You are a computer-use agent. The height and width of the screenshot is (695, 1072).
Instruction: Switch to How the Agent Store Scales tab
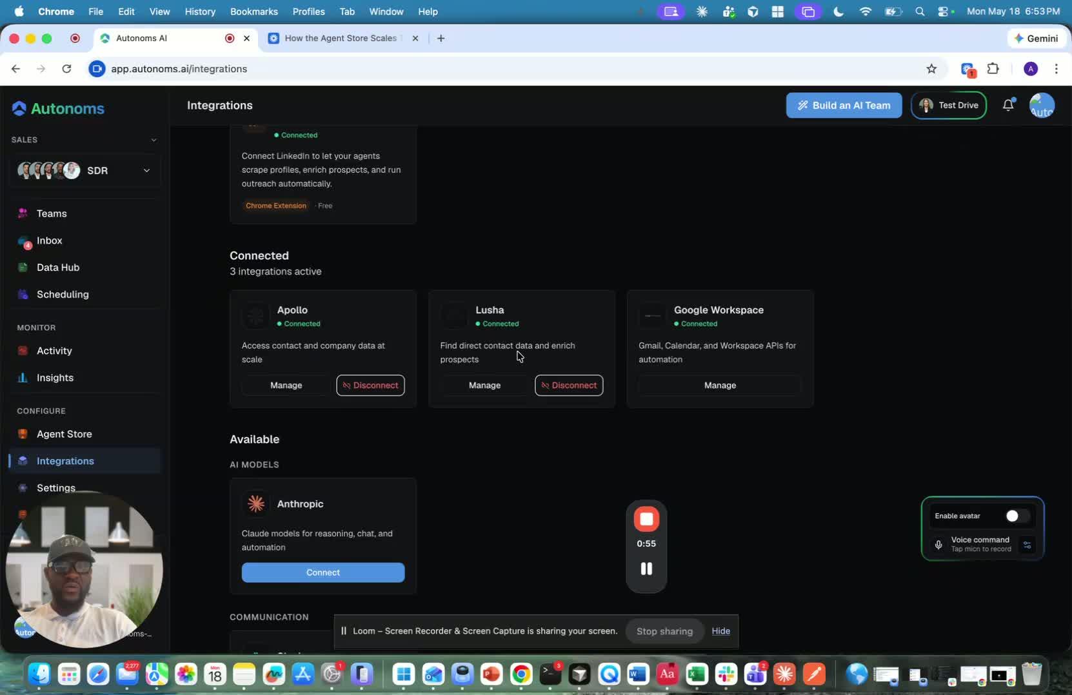coord(341,38)
